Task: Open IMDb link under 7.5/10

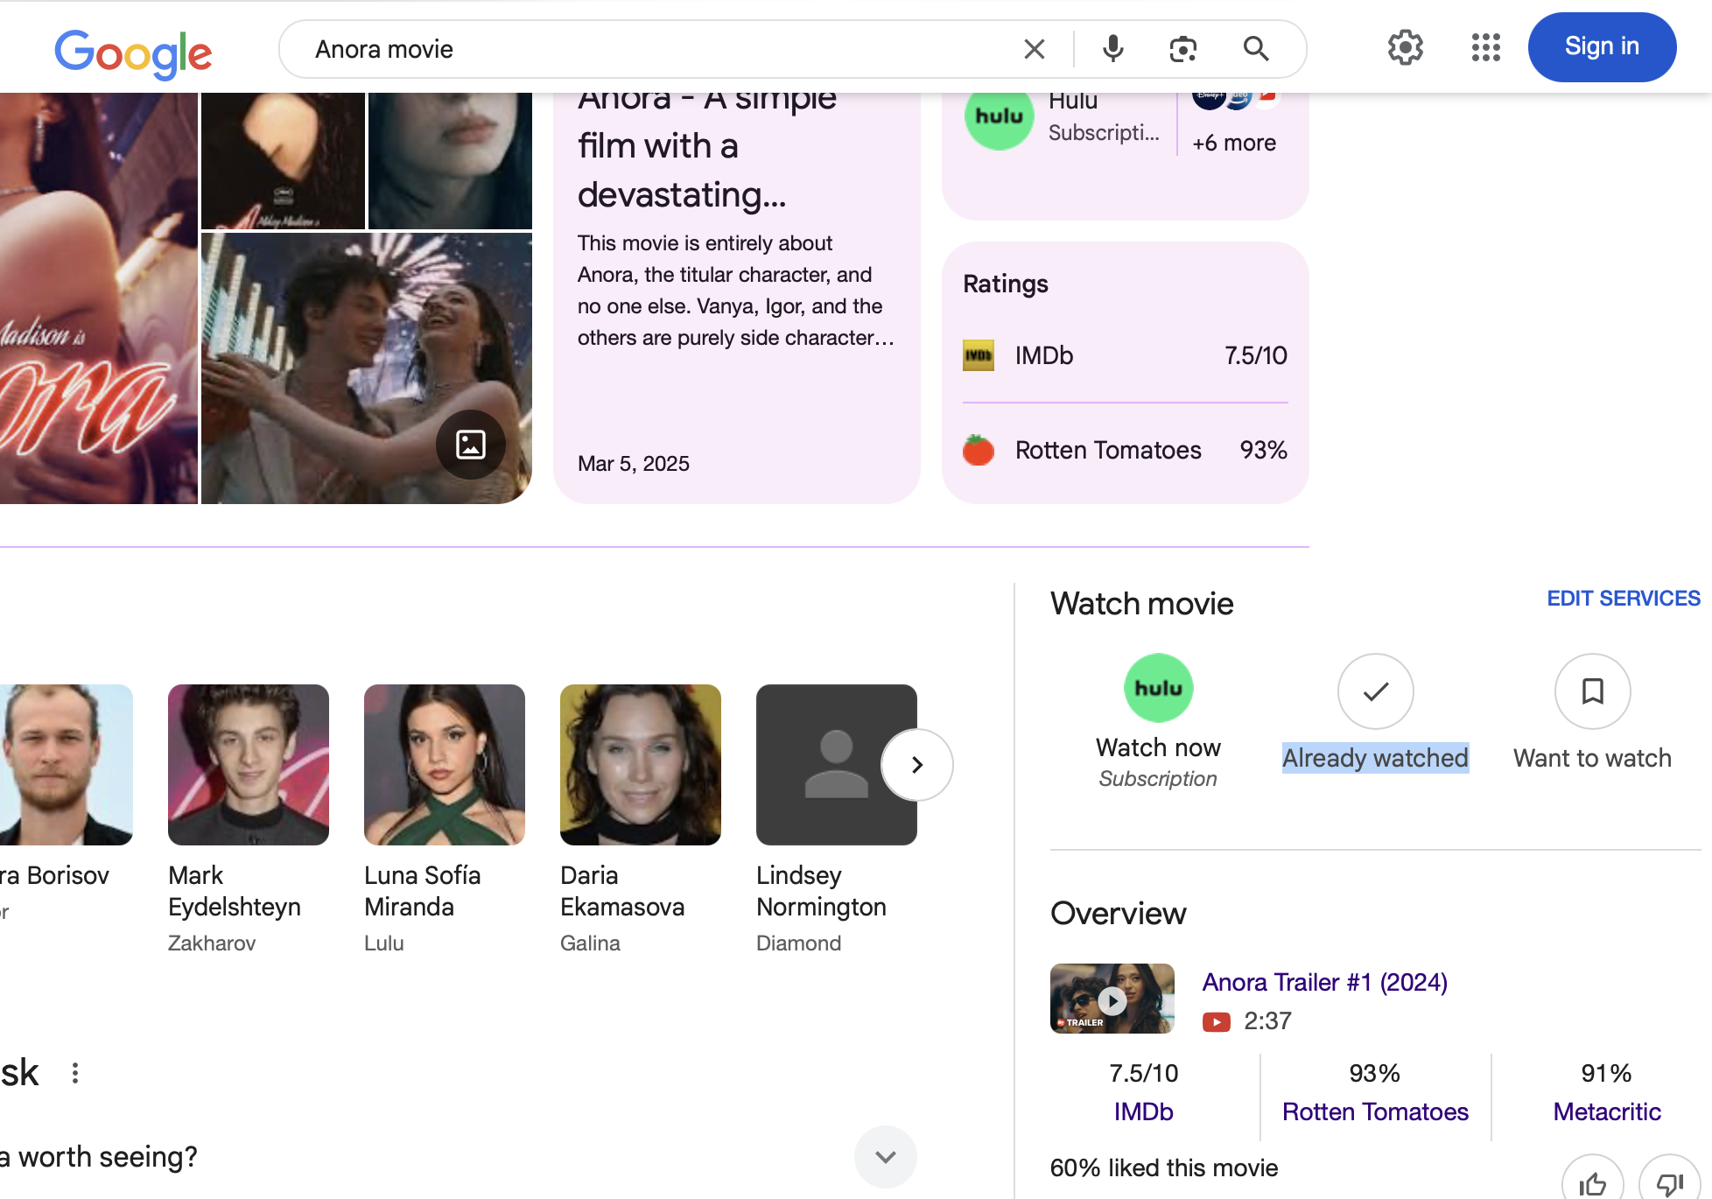Action: [x=1143, y=1111]
